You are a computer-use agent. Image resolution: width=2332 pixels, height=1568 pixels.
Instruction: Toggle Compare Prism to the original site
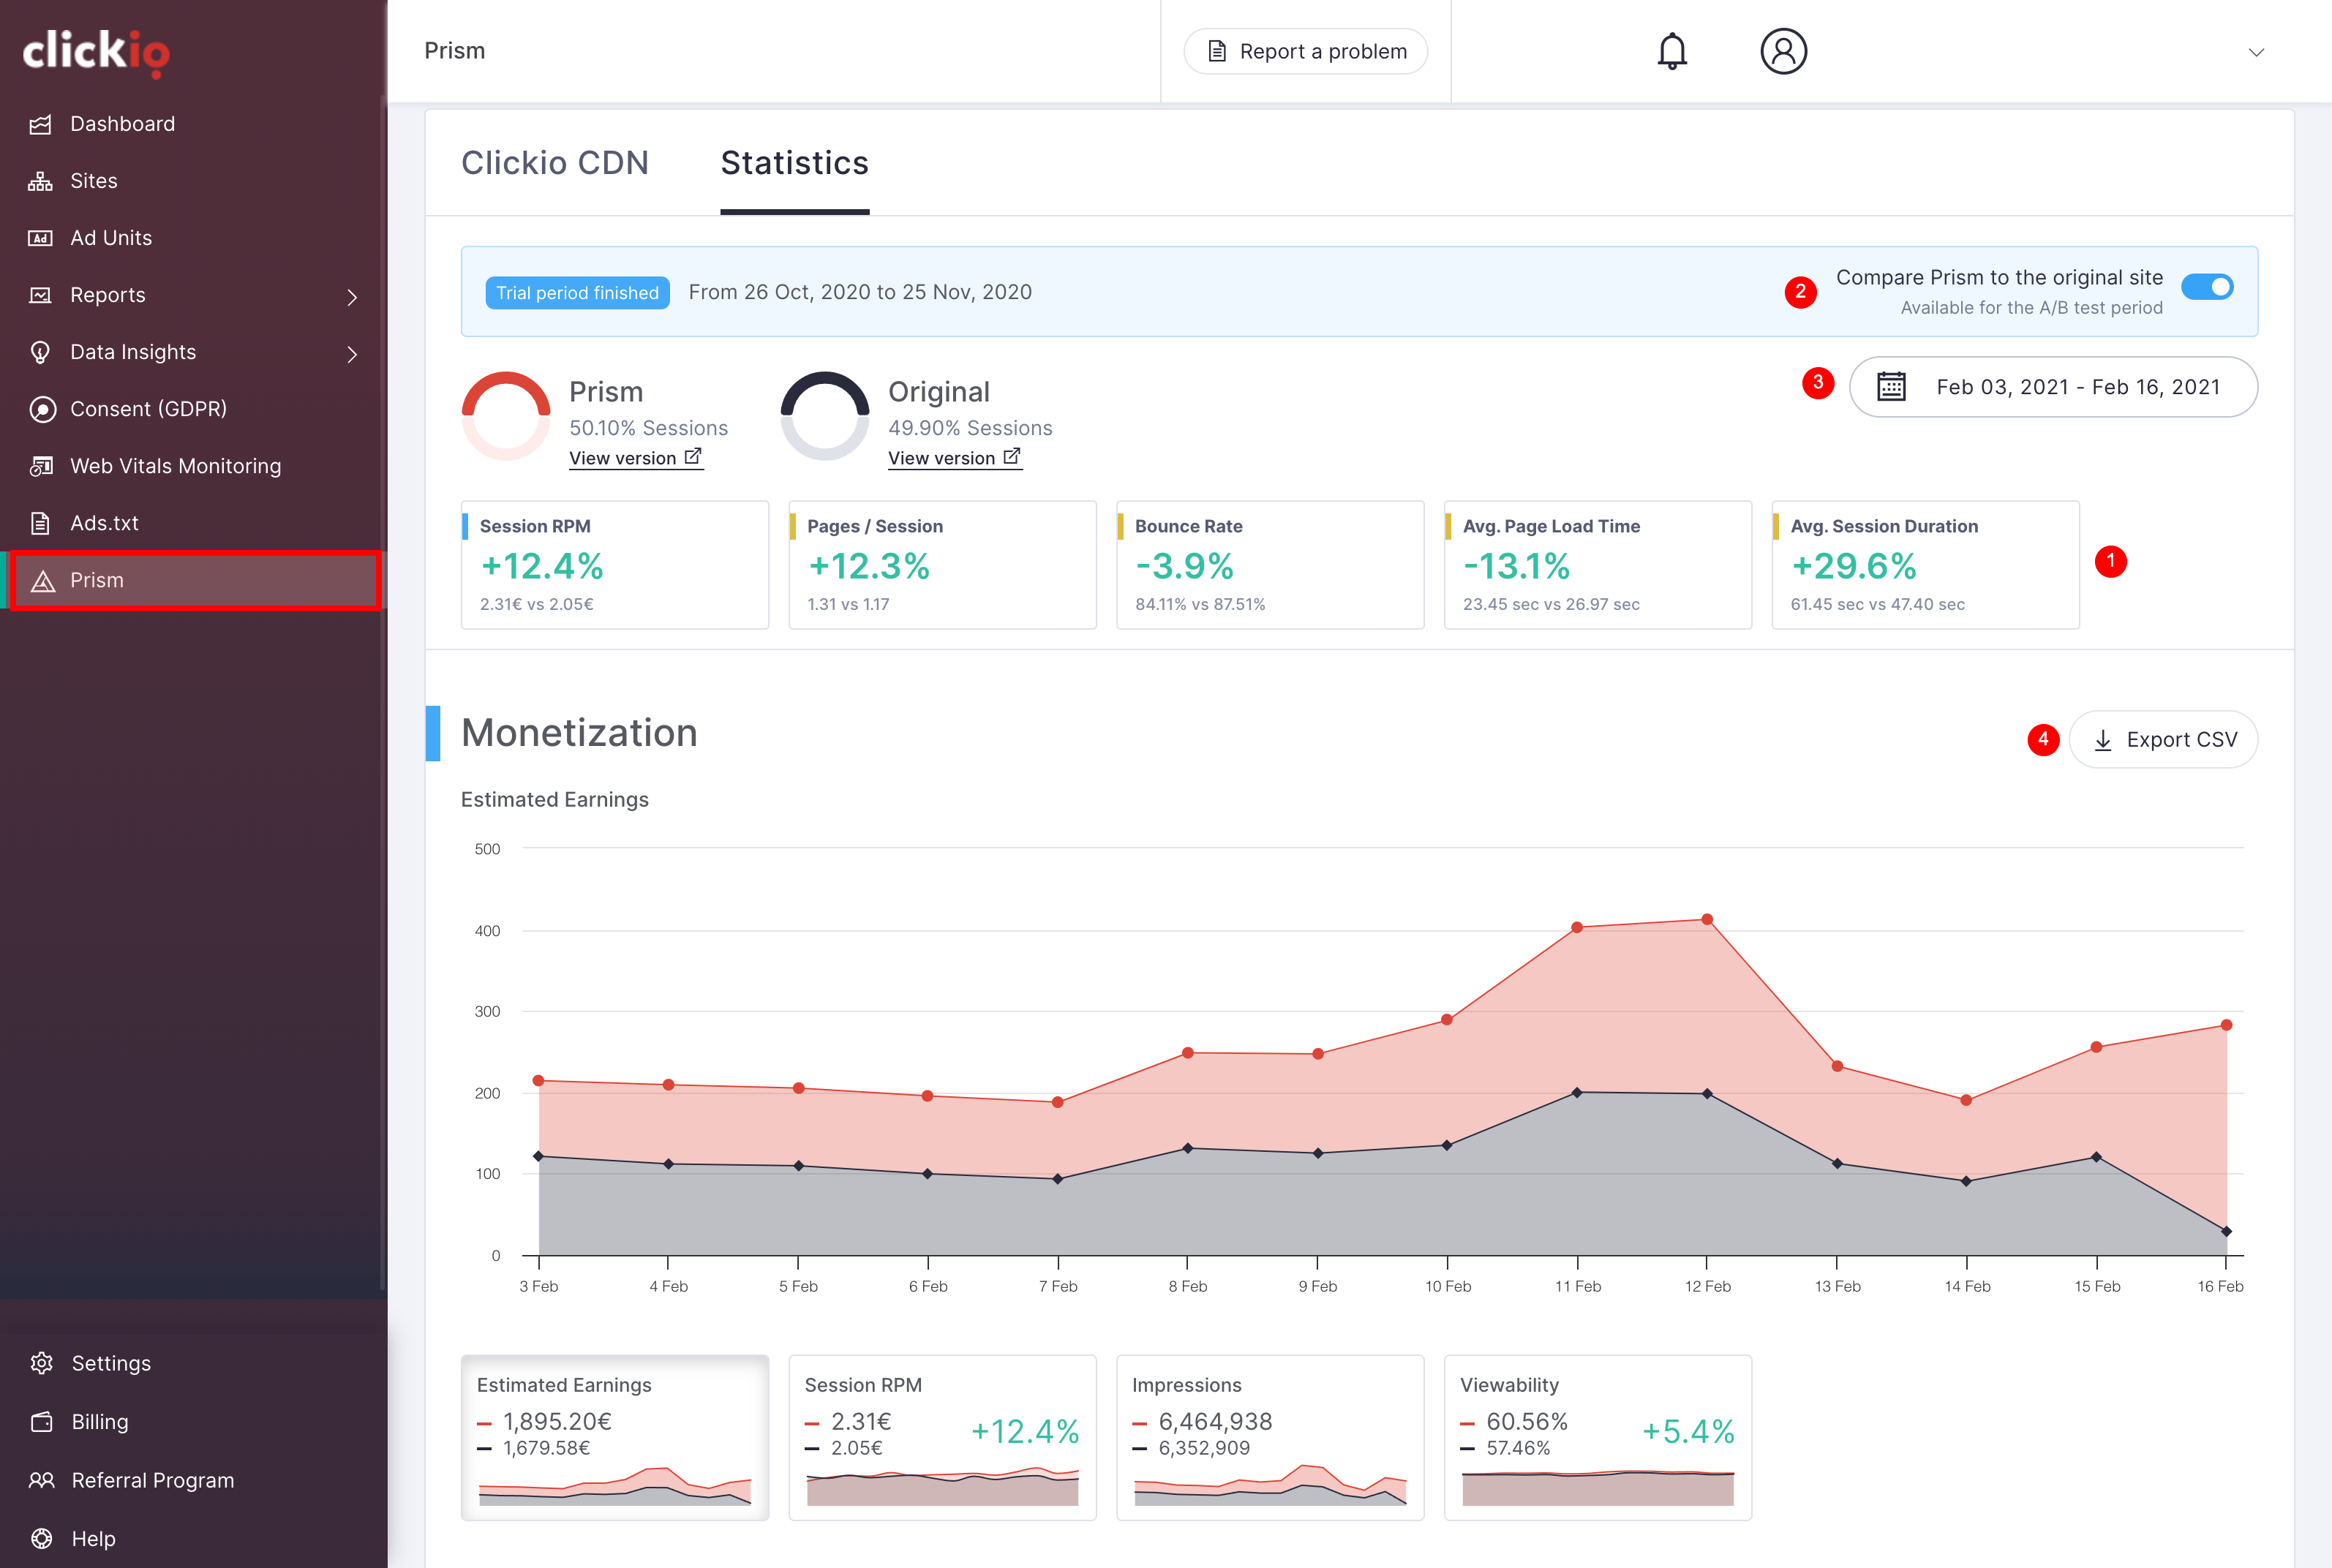pyautogui.click(x=2207, y=287)
